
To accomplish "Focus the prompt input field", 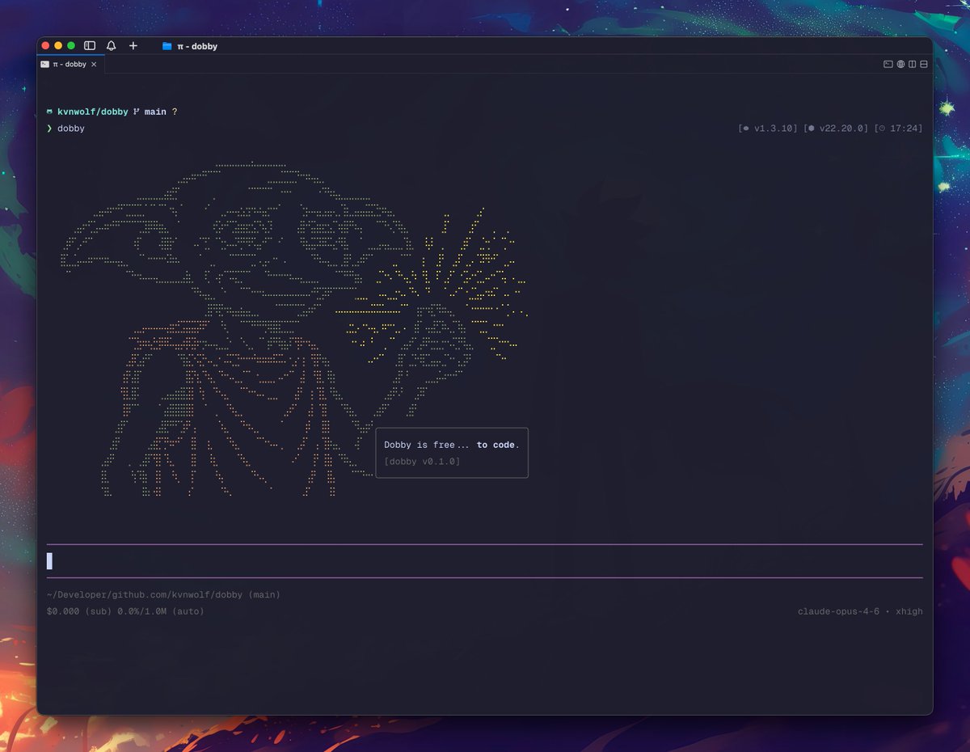I will click(x=485, y=561).
